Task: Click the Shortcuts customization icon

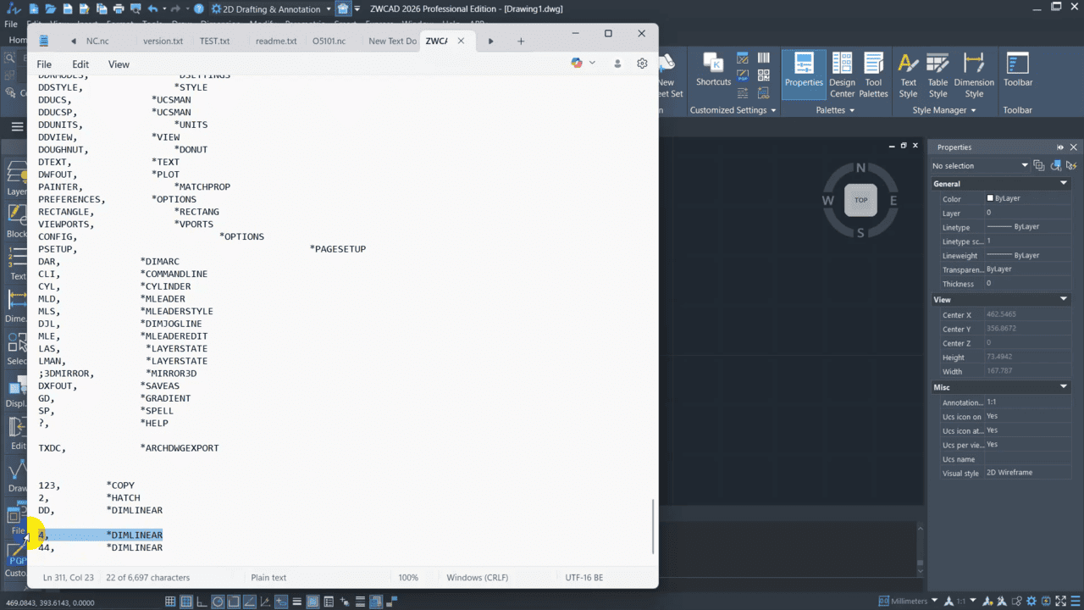Action: click(x=713, y=71)
